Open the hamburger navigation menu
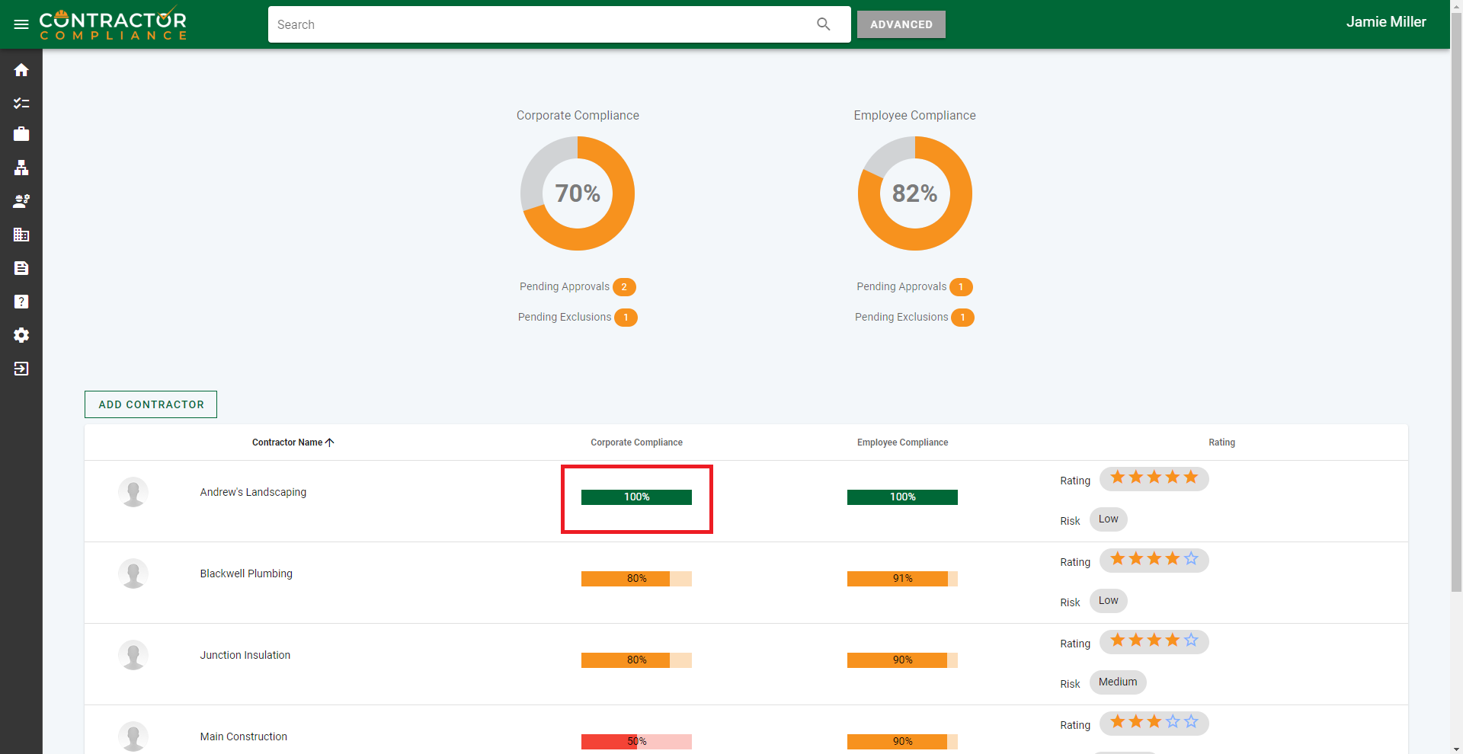Screen dimensions: 1463x754 tap(21, 24)
